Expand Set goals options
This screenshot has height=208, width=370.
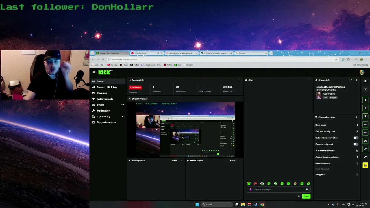click(x=357, y=174)
